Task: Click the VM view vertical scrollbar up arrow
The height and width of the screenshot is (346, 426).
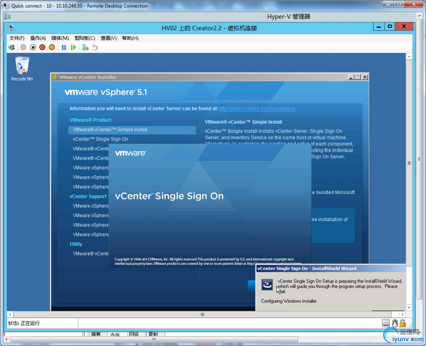Action: pos(409,57)
